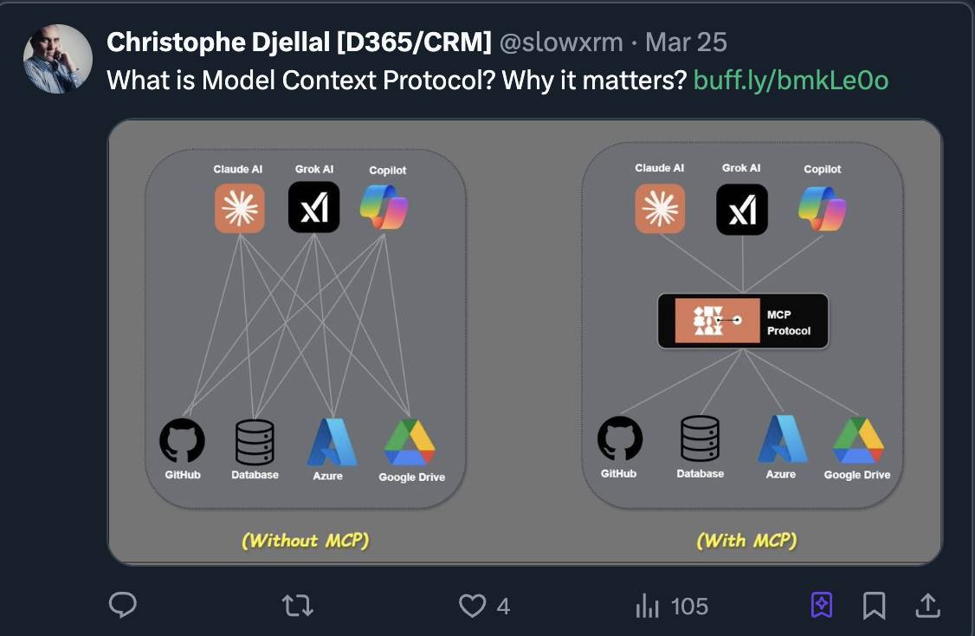The height and width of the screenshot is (636, 975).
Task: Click the Database icon in left diagram
Action: 255,442
